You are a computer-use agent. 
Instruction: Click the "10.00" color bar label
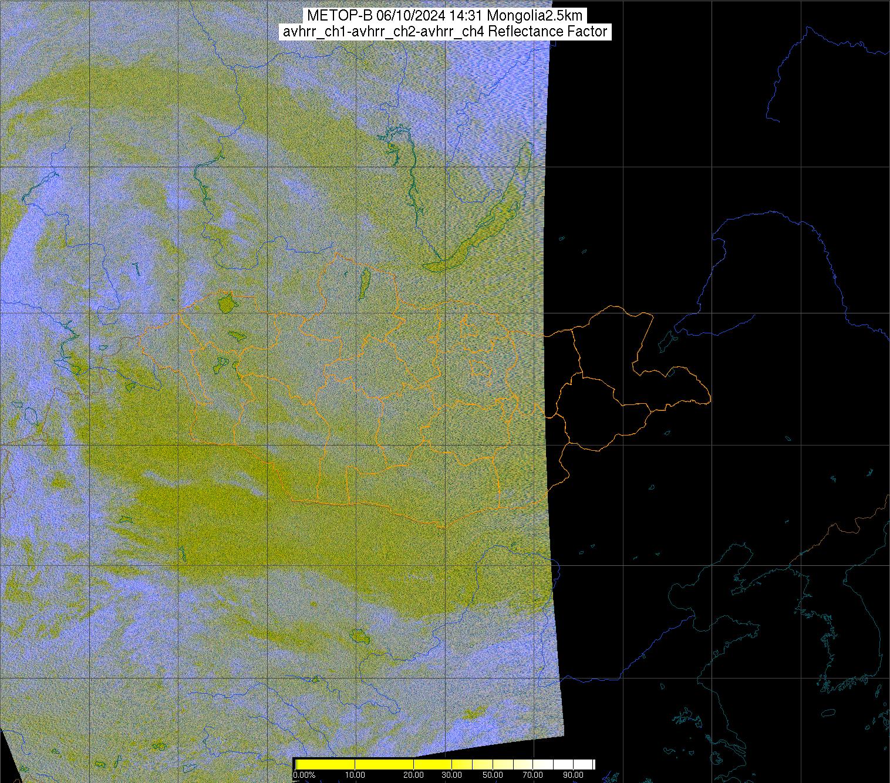click(355, 775)
